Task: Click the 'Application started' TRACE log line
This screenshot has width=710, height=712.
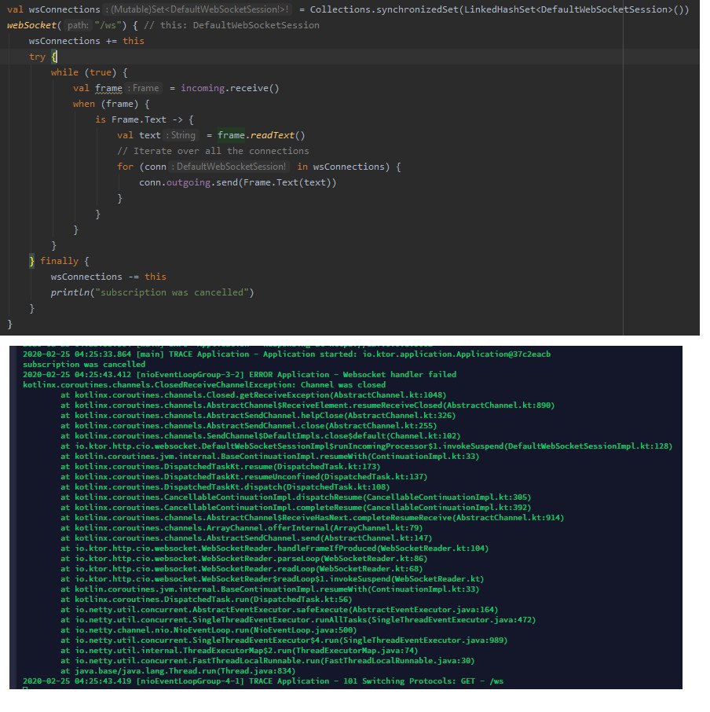Action: pos(287,354)
